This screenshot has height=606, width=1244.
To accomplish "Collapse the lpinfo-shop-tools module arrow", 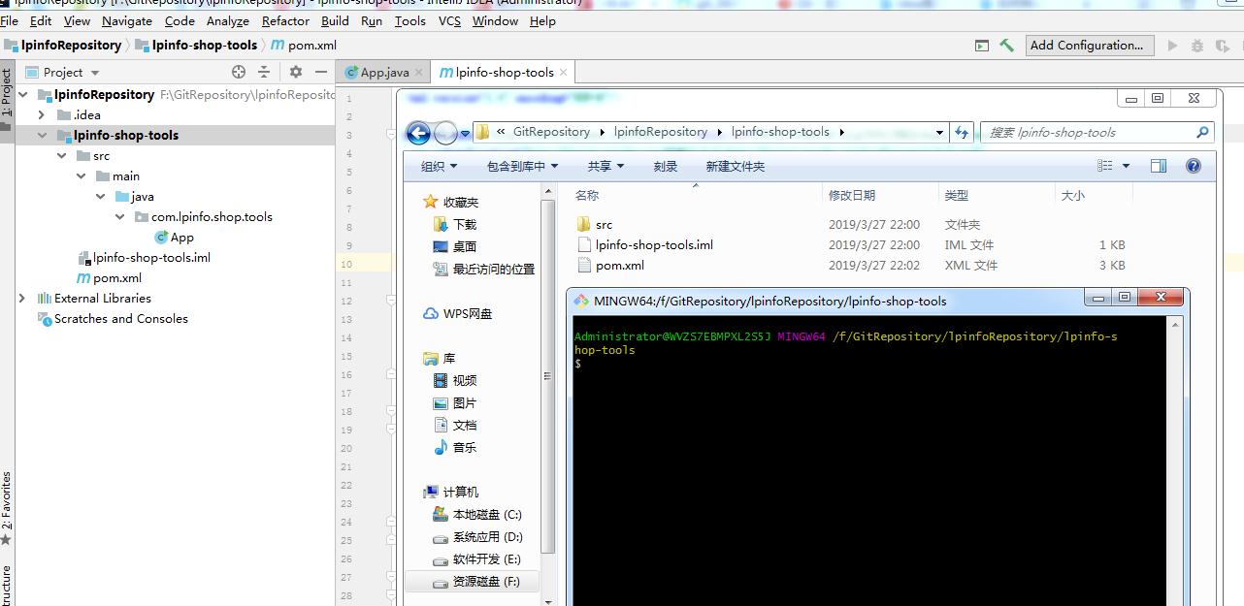I will pyautogui.click(x=41, y=135).
